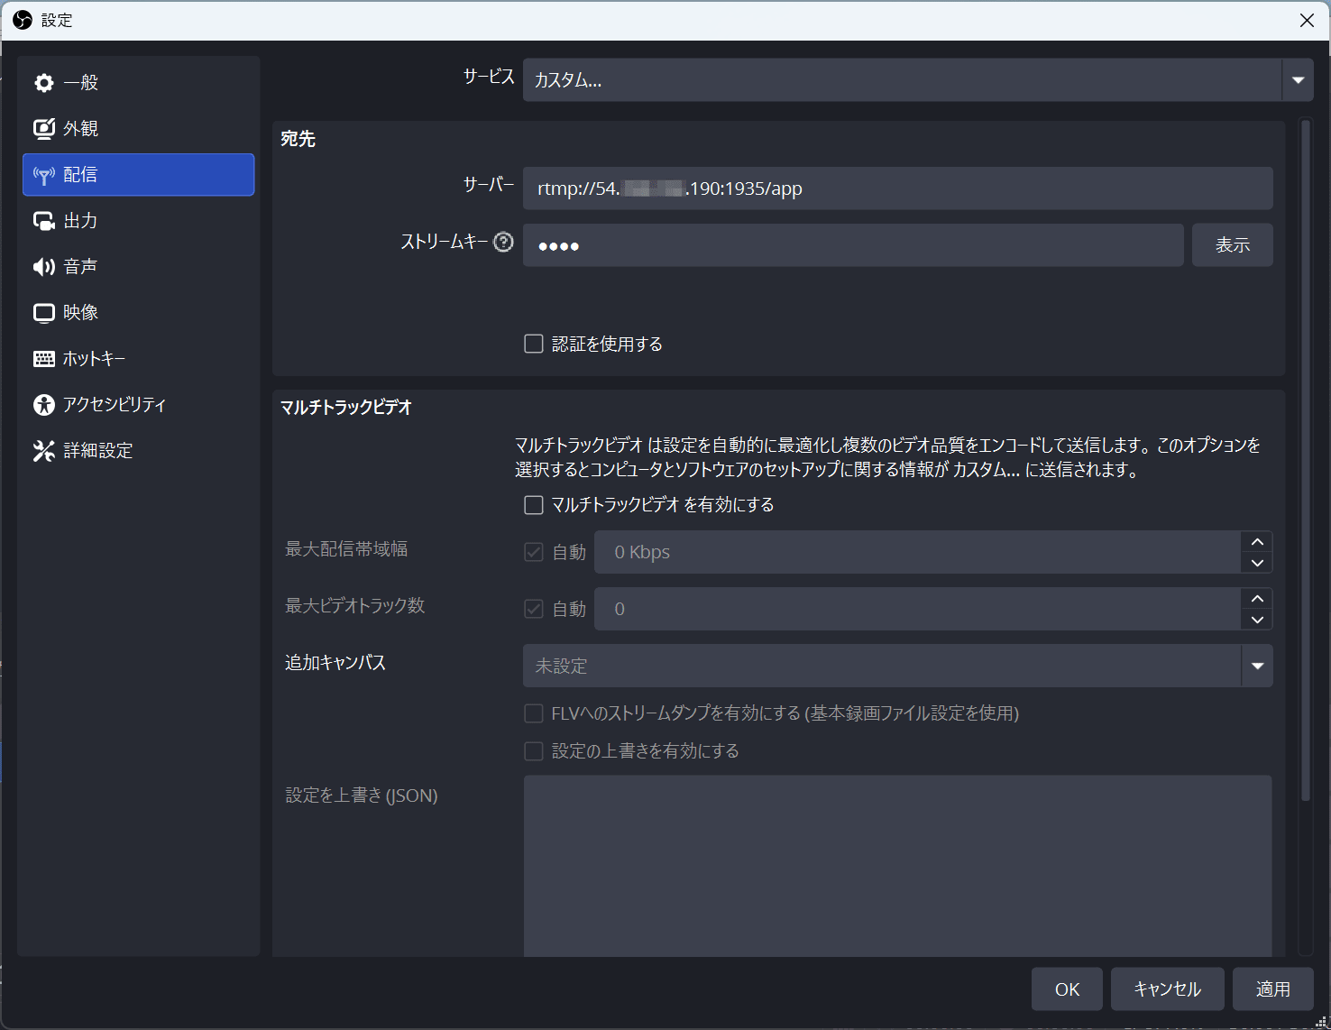1331x1030 pixels.
Task: Click the 最大配信帯域幅 label
Action: point(346,549)
